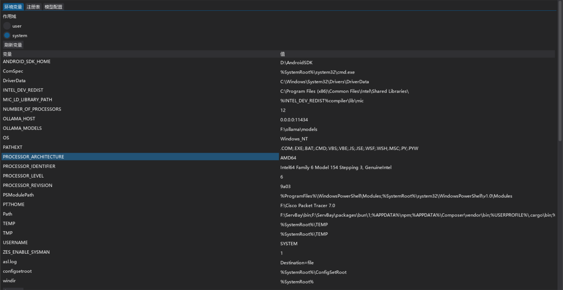Switch to the 注册表 tab

pos(33,7)
